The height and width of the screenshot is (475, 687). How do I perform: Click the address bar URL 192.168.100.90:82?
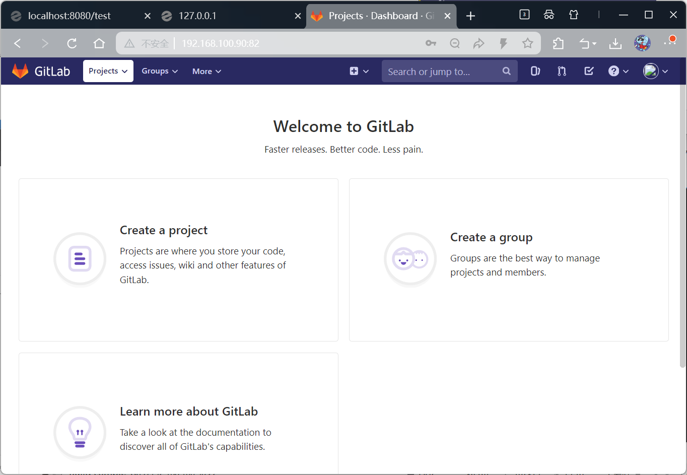tap(221, 43)
